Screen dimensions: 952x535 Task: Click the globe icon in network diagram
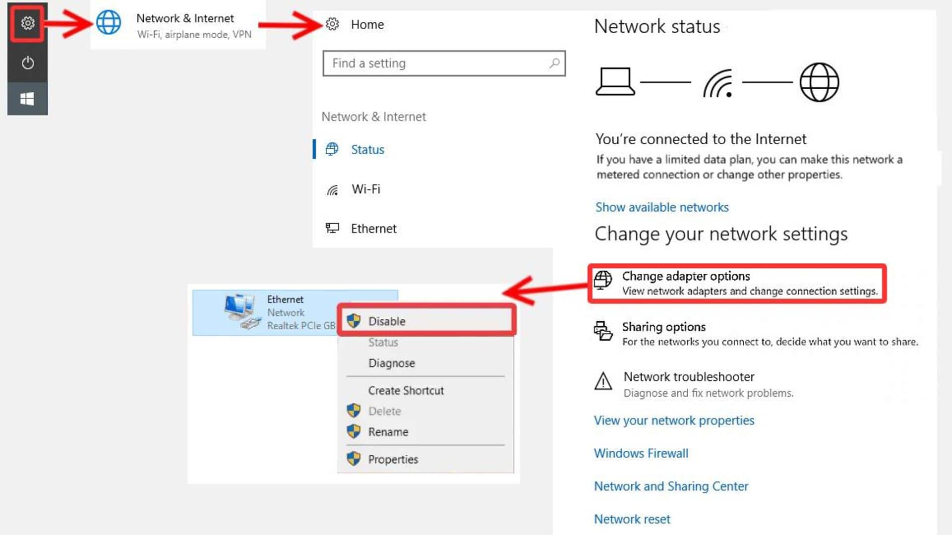click(x=819, y=82)
